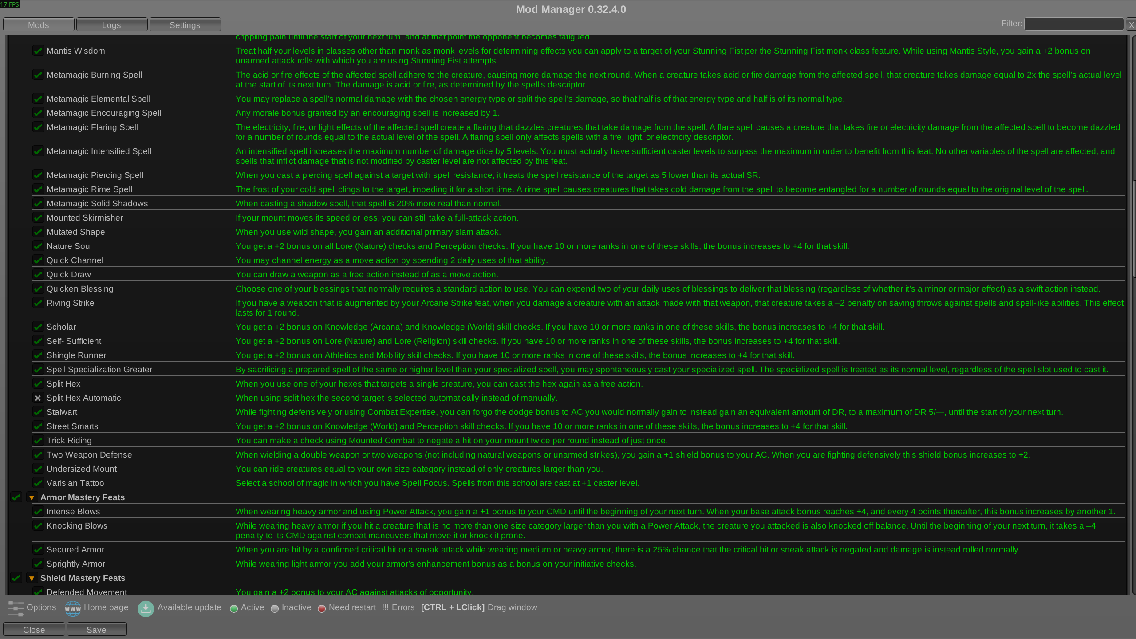Toggle the Two Weapon Defense checkbox

coord(38,455)
